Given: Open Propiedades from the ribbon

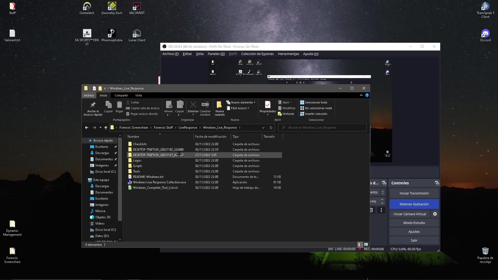Looking at the screenshot, I should [268, 105].
